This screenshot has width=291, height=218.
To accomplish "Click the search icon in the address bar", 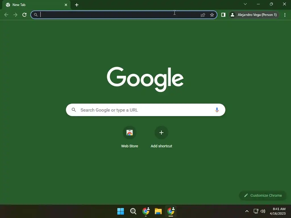I will coord(36,15).
